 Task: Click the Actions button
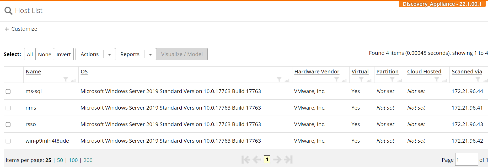coord(90,54)
